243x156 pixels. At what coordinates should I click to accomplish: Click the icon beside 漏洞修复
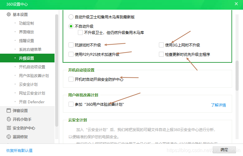click(x=9, y=137)
